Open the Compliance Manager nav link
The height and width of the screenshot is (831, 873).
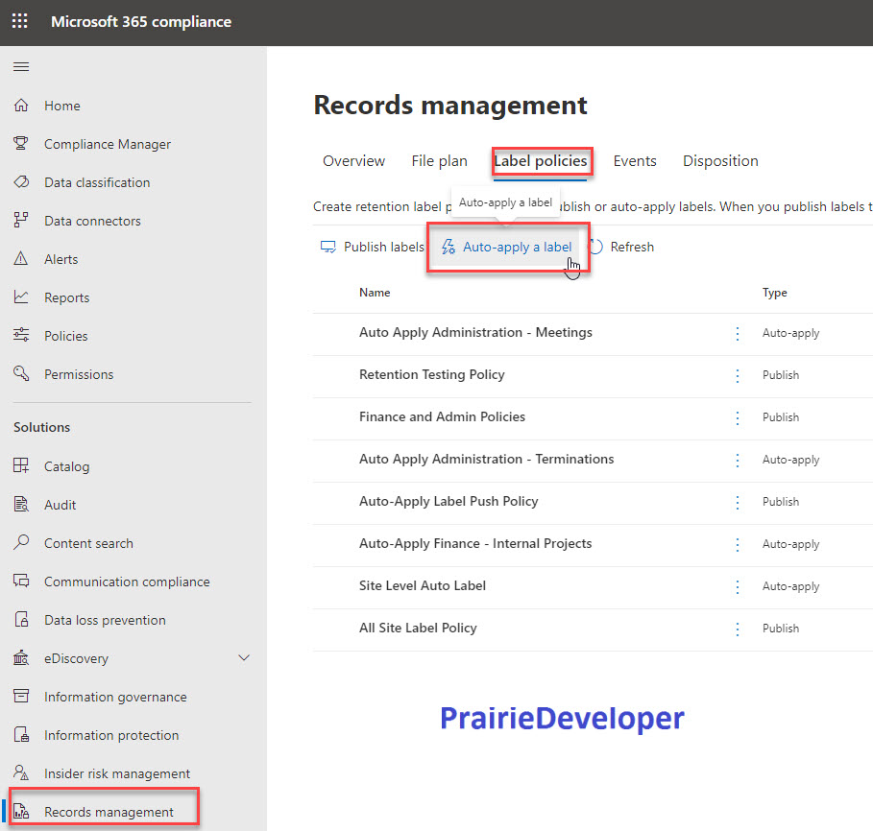[108, 144]
